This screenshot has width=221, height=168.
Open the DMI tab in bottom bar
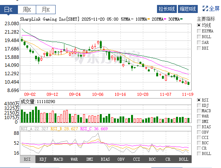click(x=90, y=159)
